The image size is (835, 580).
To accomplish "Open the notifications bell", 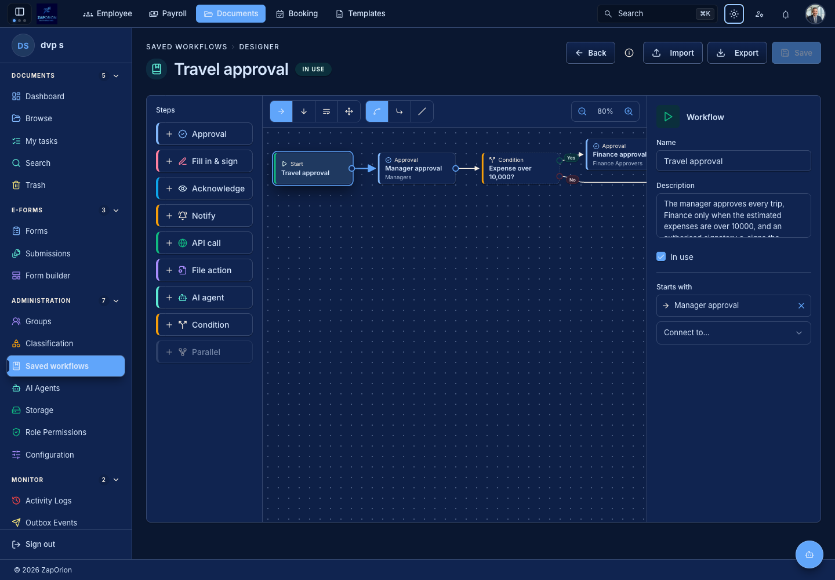I will coord(786,14).
